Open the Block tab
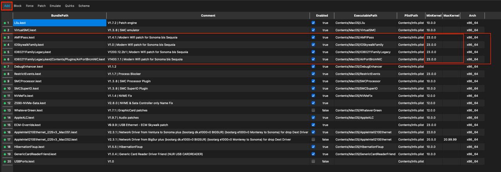Screen dimensions: 501x172 pos(18,6)
